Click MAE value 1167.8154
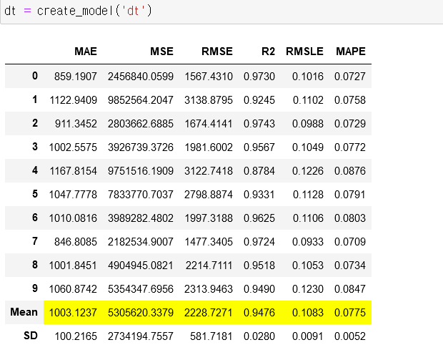Image resolution: width=443 pixels, height=355 pixels. 73,171
